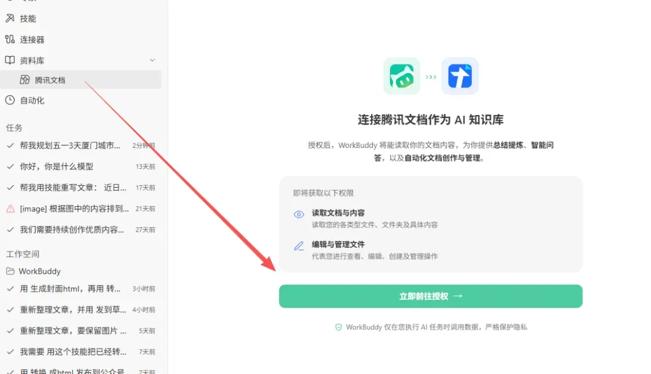
Task: Click the 技能 skills icon in sidebar
Action: click(x=10, y=18)
